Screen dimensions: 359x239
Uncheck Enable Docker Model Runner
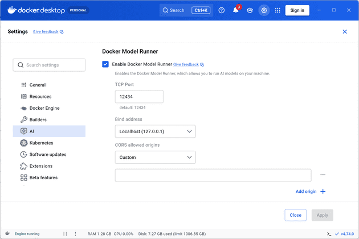tap(105, 64)
